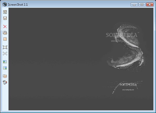Select the full screen capture frame icon
This screenshot has width=156, height=113.
(5, 47)
